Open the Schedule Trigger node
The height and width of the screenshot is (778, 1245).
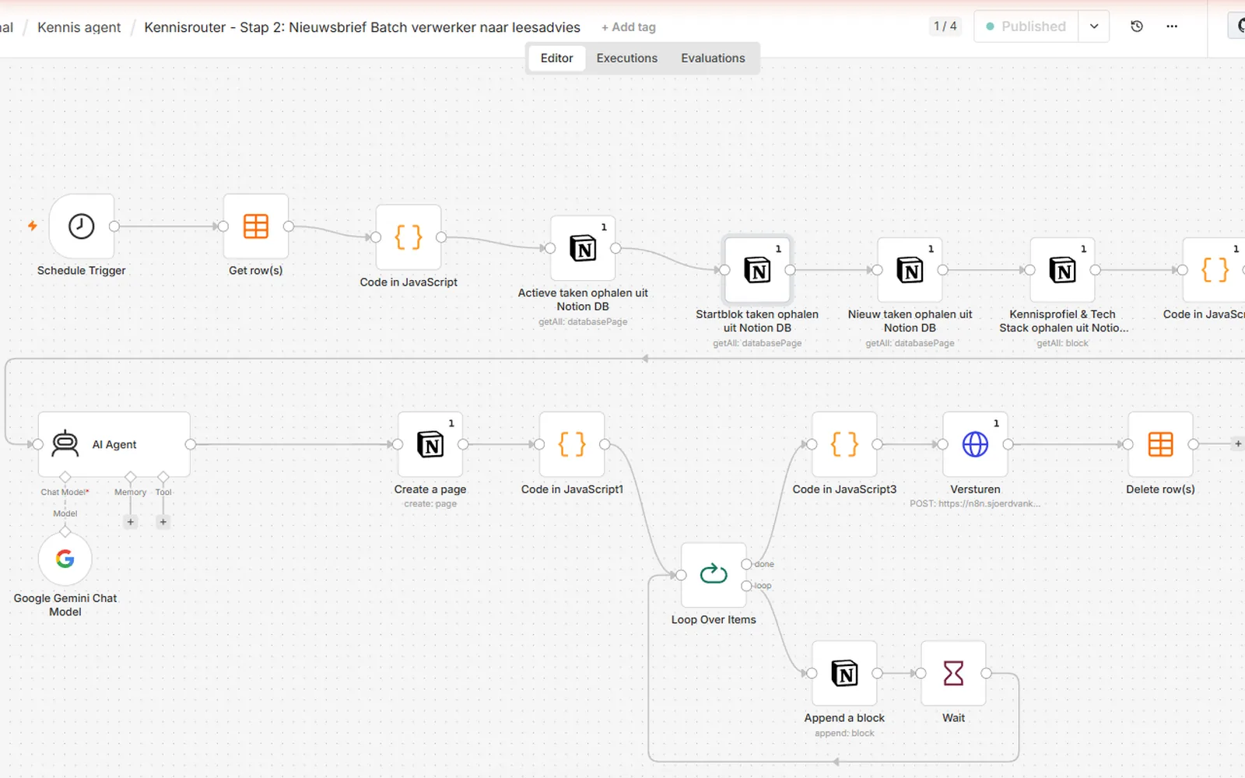click(81, 226)
